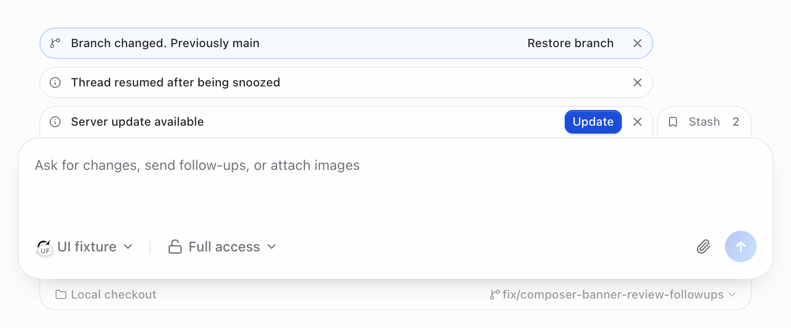Open the Stash tab with 2 items
The width and height of the screenshot is (791, 328).
click(704, 122)
